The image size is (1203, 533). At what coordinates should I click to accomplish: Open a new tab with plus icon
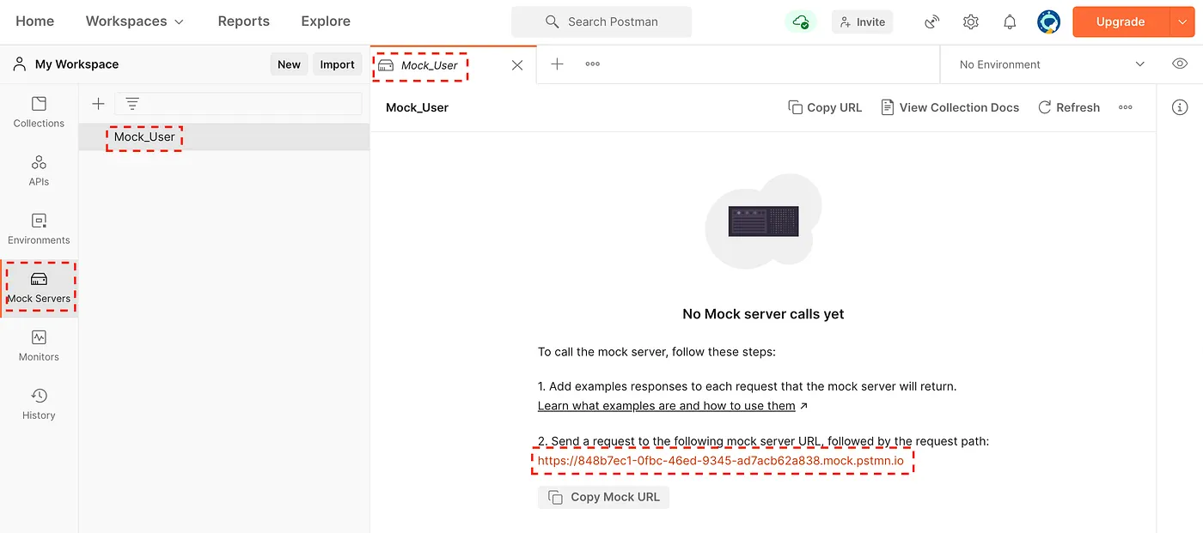[x=557, y=64]
